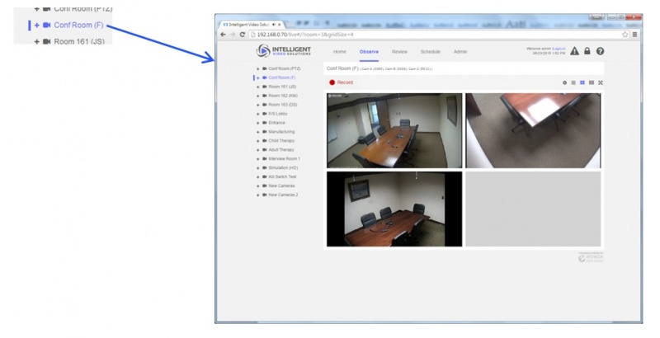The image size is (660, 338).
Task: Click the camera icon beside Adult Therapy
Action: click(265, 150)
